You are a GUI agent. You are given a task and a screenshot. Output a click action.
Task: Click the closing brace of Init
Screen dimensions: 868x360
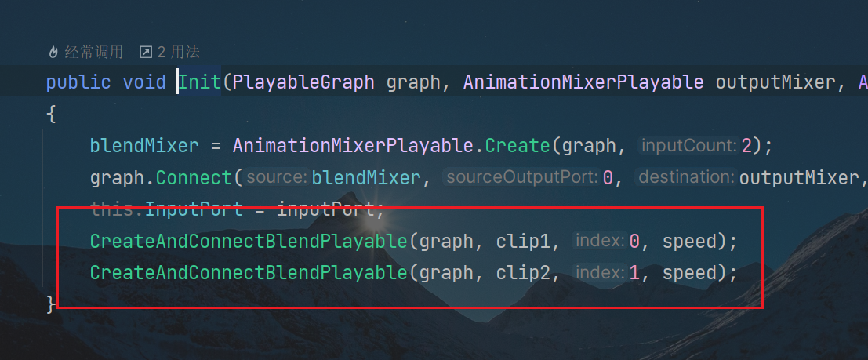click(51, 304)
